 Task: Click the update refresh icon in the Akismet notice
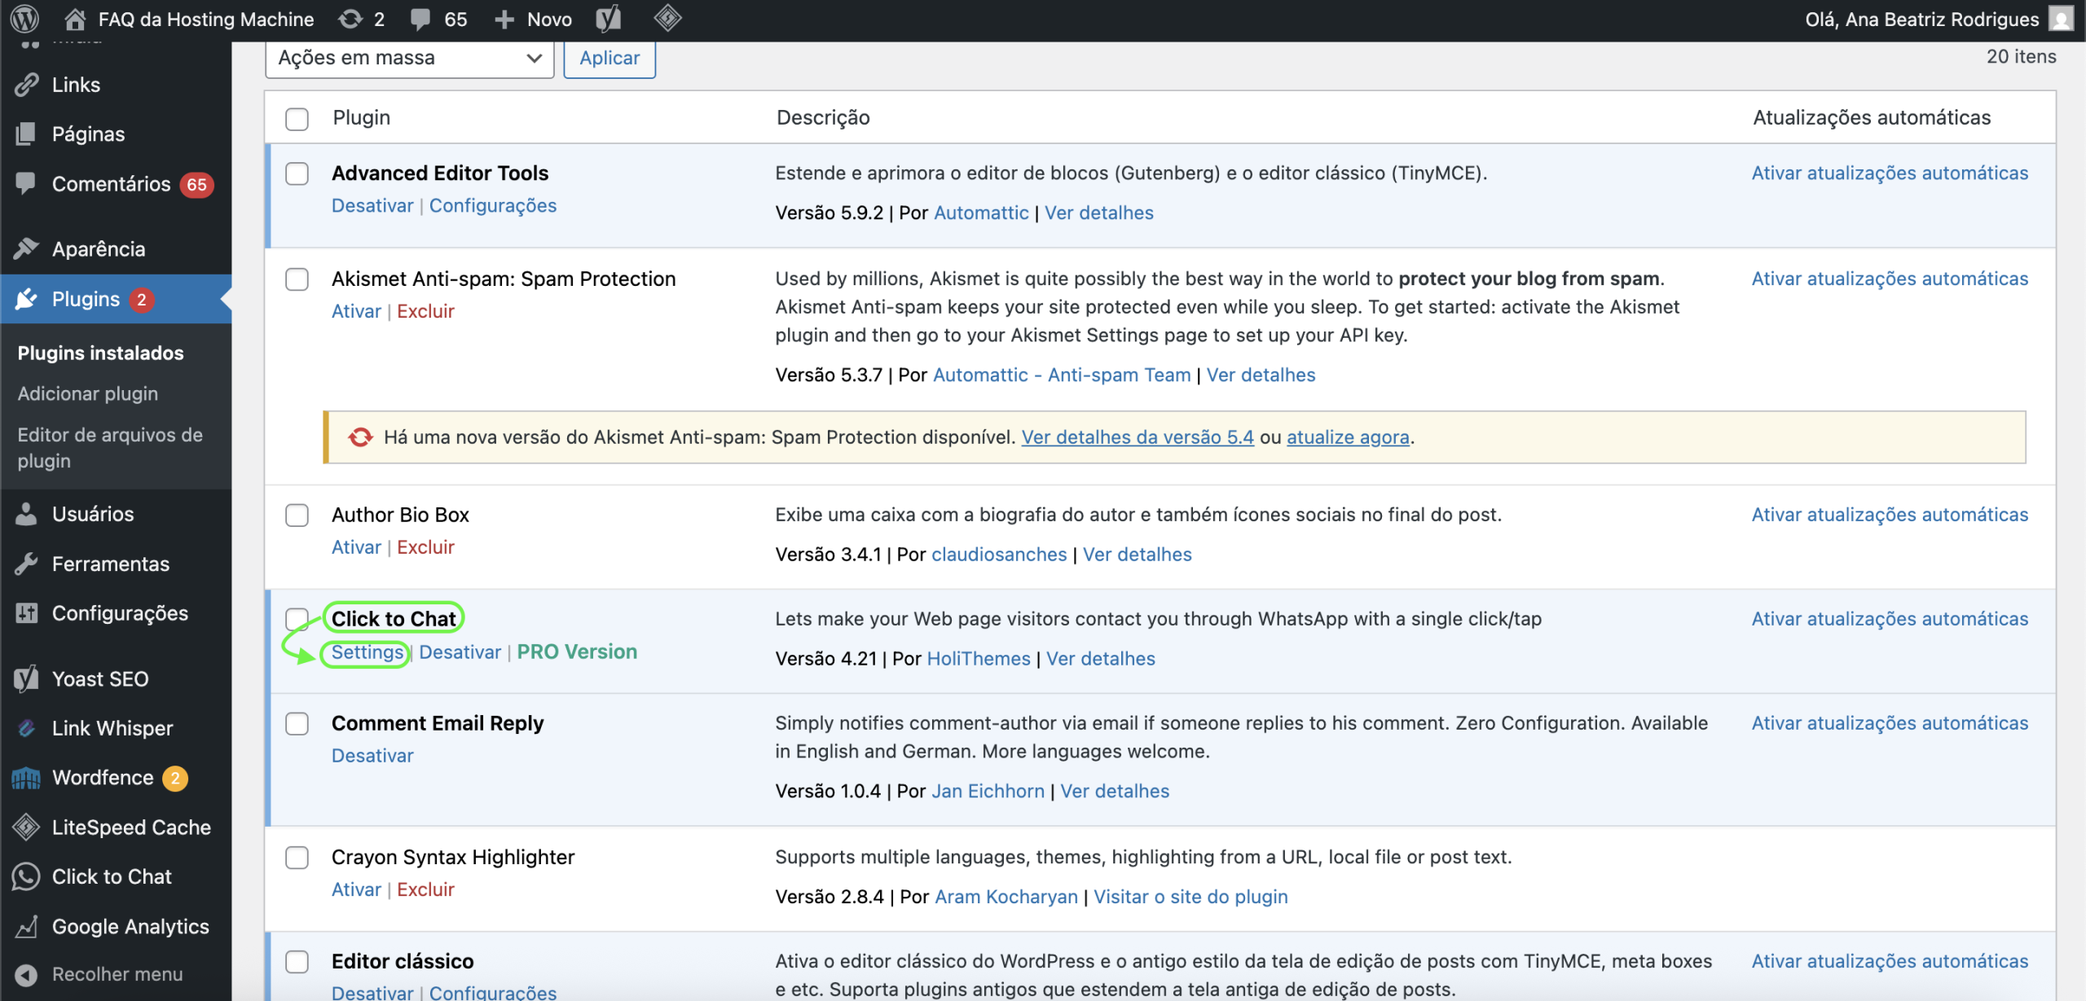tap(360, 437)
